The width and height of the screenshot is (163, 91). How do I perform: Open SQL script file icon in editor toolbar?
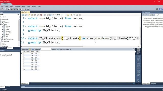(23, 15)
